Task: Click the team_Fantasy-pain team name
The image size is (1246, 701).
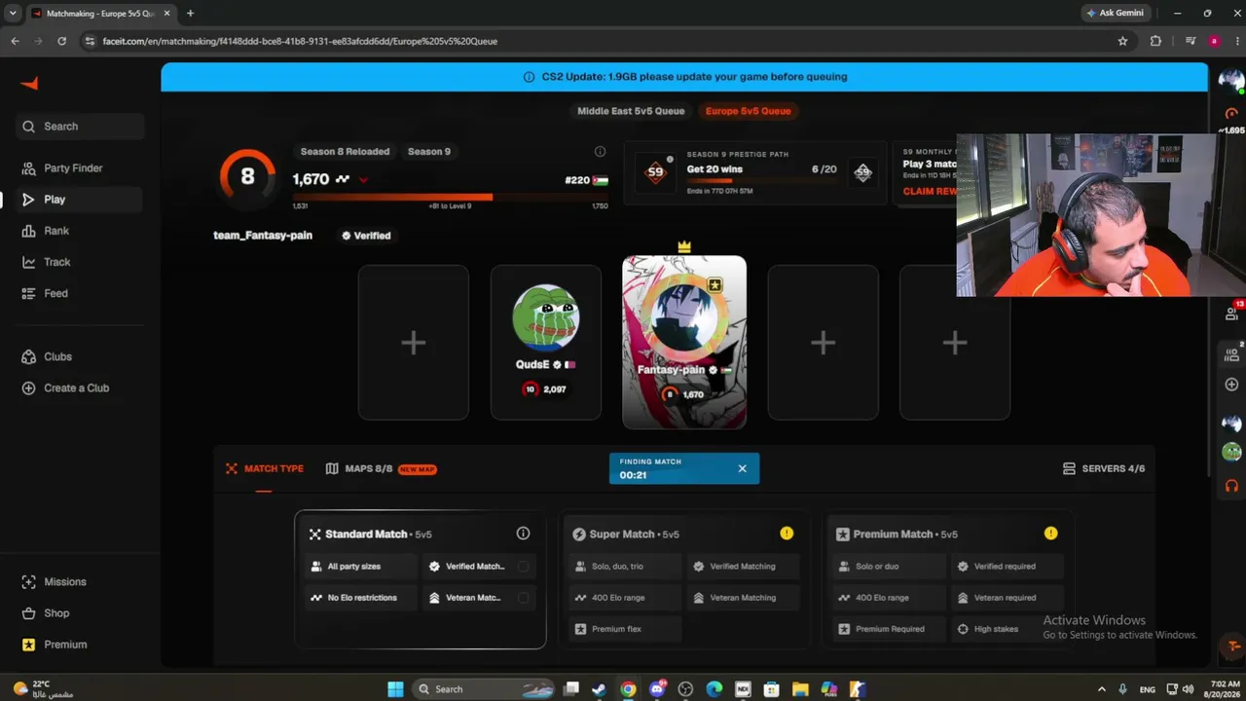Action: 263,236
